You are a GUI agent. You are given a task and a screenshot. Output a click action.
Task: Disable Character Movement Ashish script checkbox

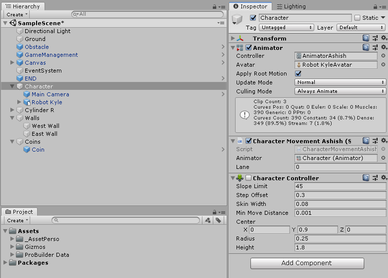pyautogui.click(x=248, y=141)
